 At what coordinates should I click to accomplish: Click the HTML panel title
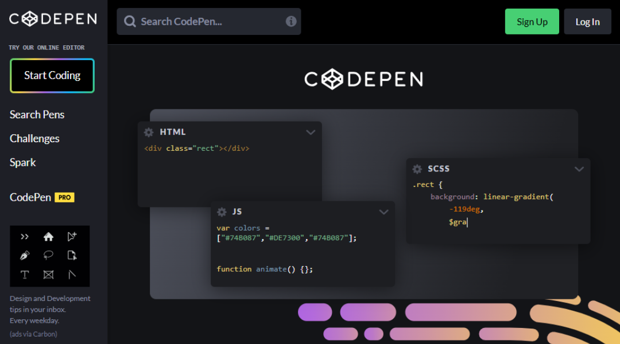pos(172,132)
